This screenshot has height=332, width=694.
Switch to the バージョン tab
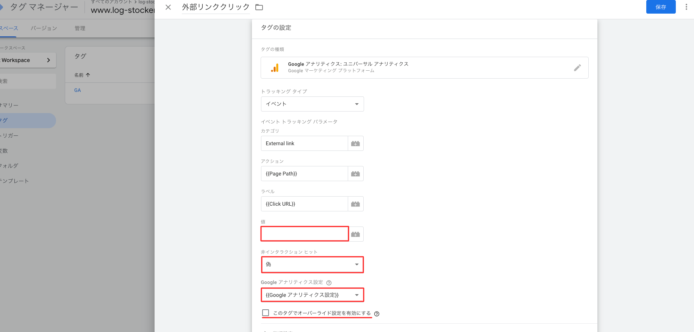click(44, 28)
